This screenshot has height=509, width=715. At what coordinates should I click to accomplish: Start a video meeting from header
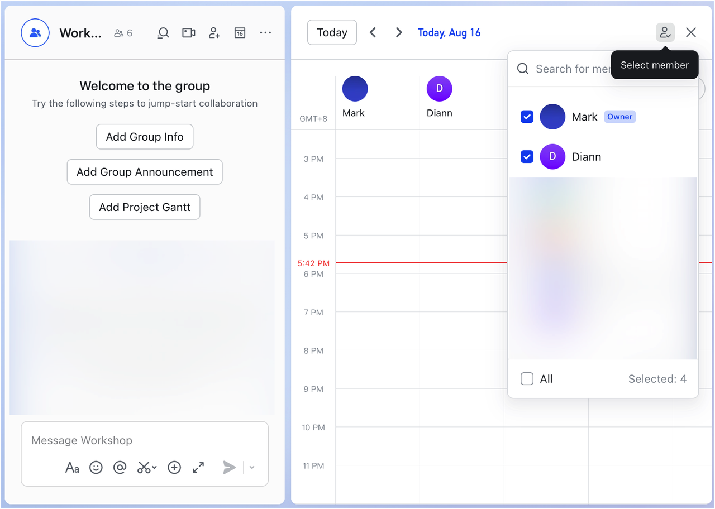point(189,33)
